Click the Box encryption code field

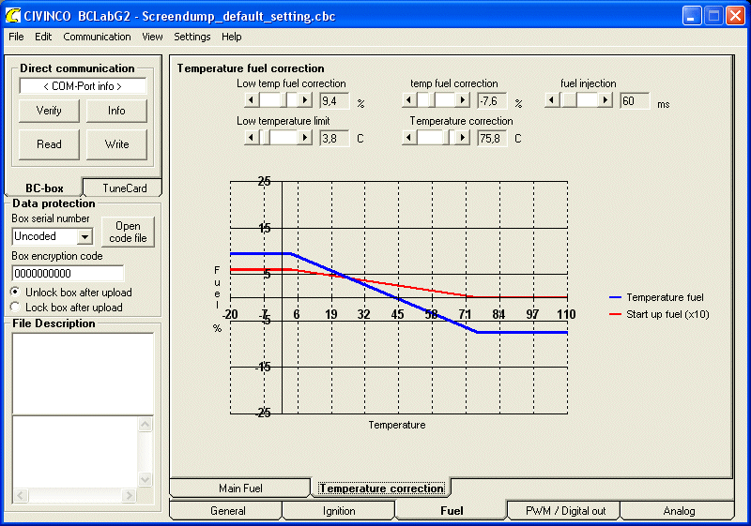(68, 274)
